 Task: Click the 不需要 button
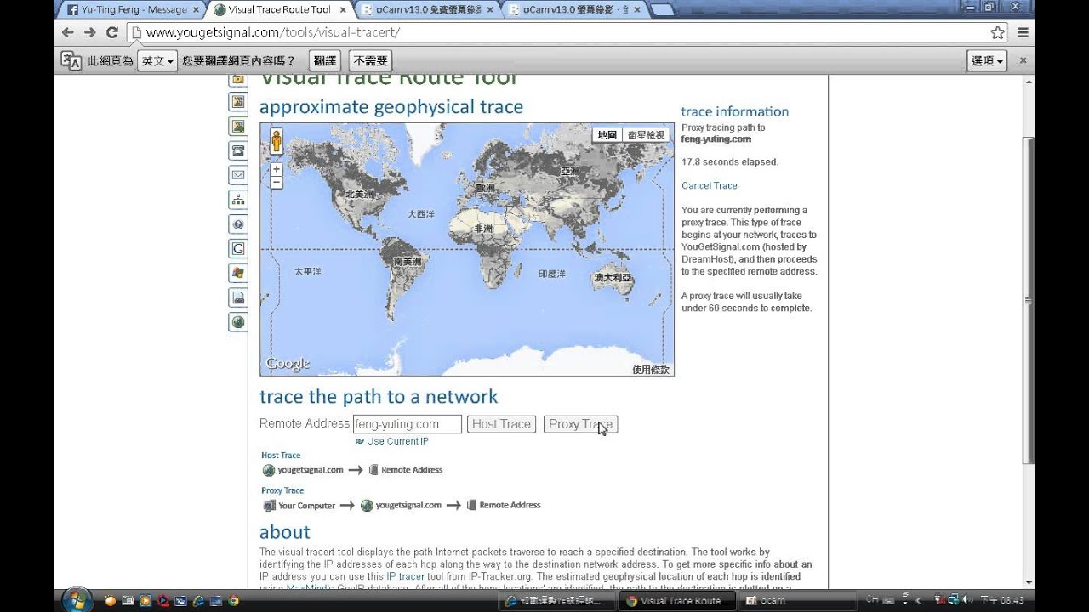pos(370,61)
